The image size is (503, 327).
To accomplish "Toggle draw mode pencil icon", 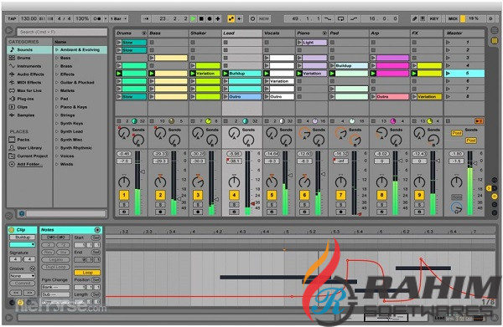I will click(414, 19).
